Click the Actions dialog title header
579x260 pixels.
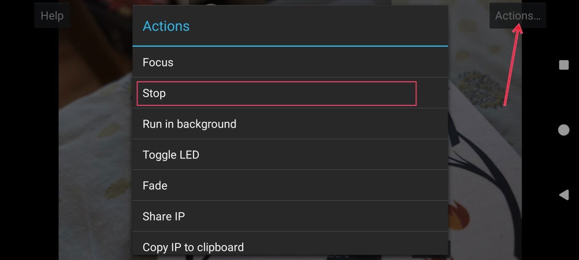pos(166,26)
